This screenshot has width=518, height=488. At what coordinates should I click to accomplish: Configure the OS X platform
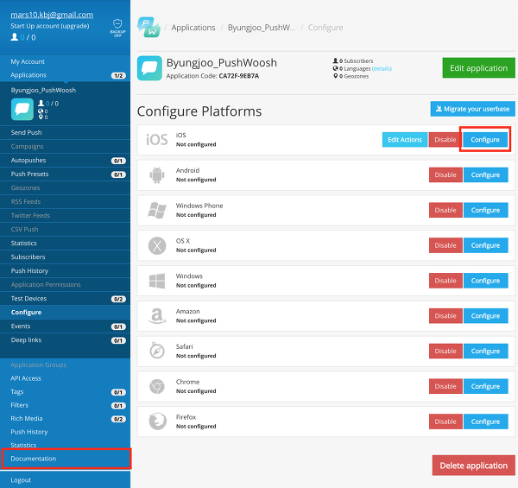(x=485, y=246)
